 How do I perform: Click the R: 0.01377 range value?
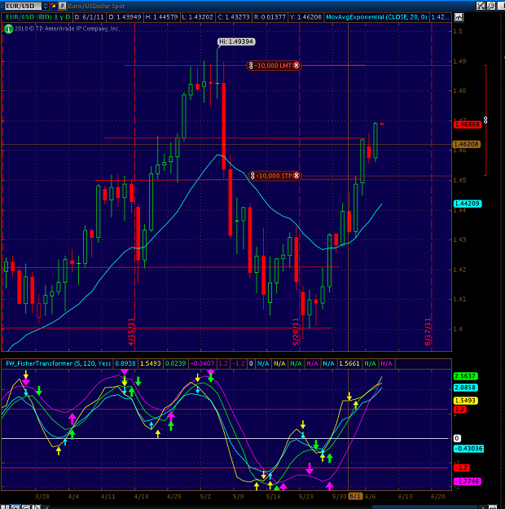270,17
